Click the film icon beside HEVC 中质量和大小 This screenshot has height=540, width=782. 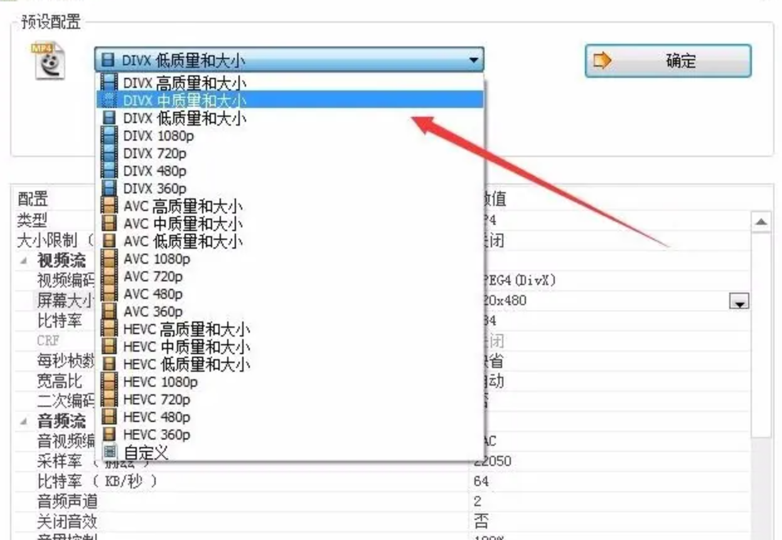coord(109,346)
